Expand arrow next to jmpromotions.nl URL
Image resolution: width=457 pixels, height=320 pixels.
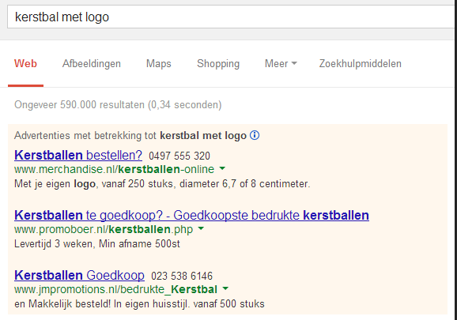click(x=225, y=288)
